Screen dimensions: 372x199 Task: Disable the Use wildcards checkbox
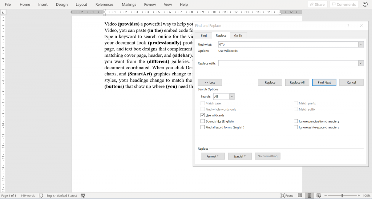[203, 115]
